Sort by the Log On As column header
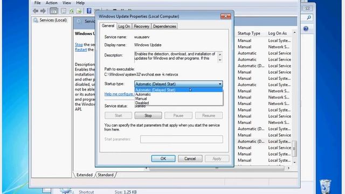Viewport: 345px width, 194px height. (x=278, y=33)
